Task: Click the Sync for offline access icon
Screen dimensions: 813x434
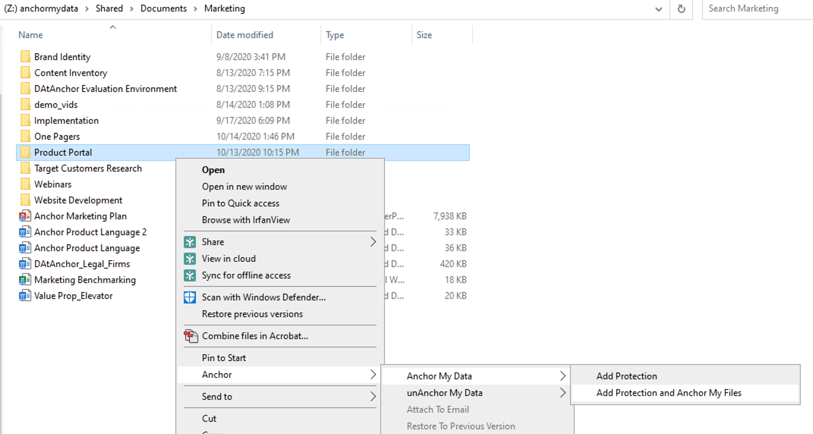Action: click(190, 275)
